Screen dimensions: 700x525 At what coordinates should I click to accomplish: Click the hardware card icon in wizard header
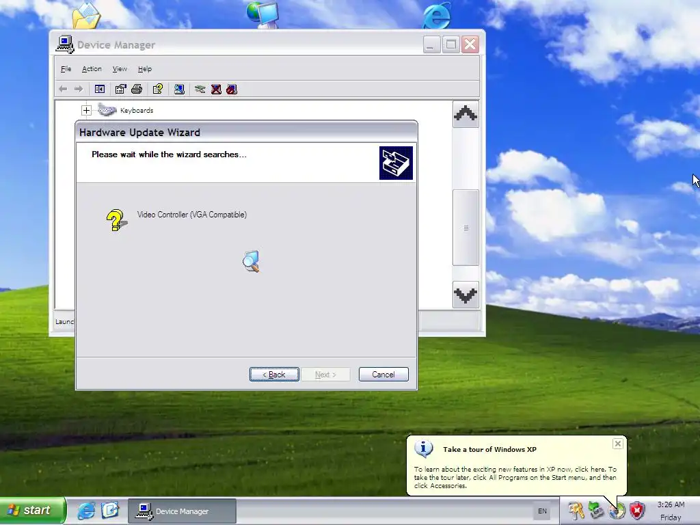coord(396,163)
